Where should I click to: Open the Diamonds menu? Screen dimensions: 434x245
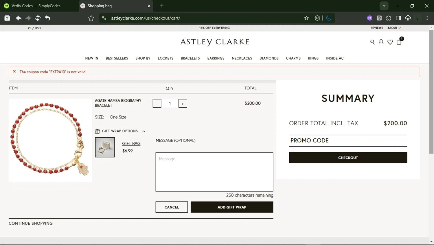tap(269, 58)
